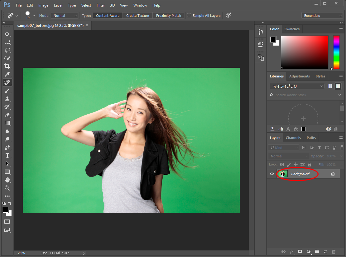Switch to the Swatches tab
The width and height of the screenshot is (346, 257).
(292, 29)
